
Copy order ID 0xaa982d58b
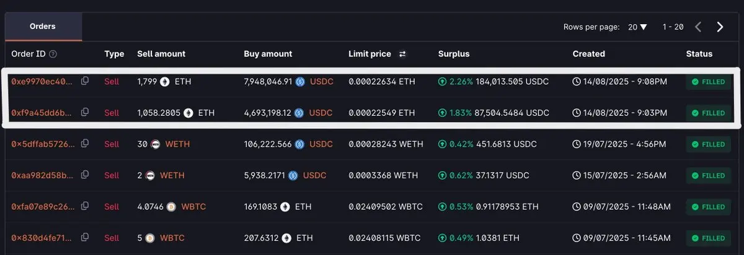85,175
